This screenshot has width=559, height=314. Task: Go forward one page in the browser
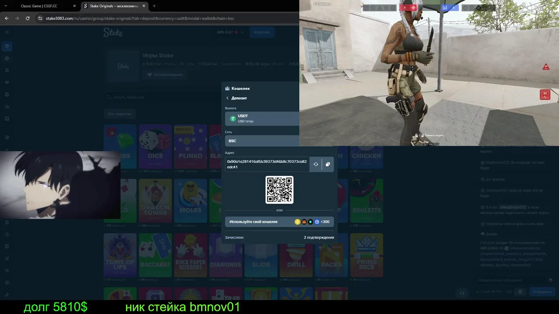tap(17, 18)
